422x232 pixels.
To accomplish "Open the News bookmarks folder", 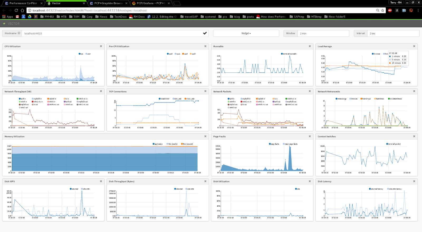I will tap(101, 17).
